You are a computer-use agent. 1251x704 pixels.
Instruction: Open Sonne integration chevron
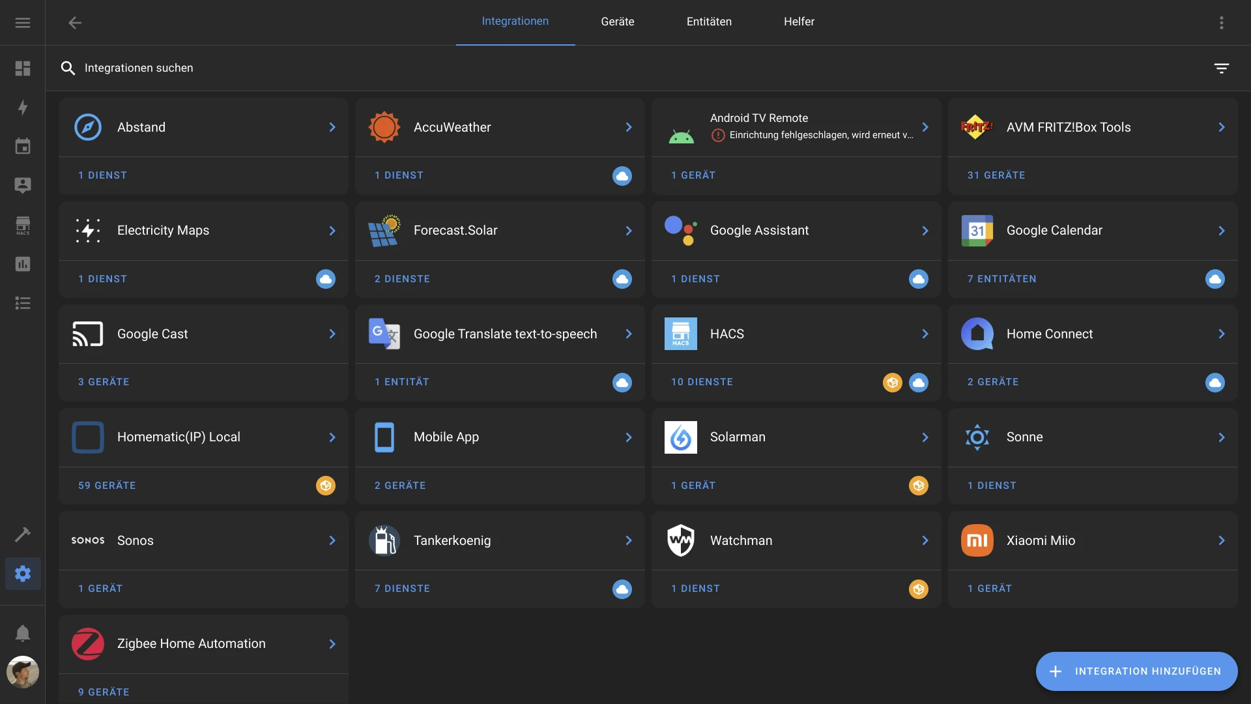(1222, 437)
